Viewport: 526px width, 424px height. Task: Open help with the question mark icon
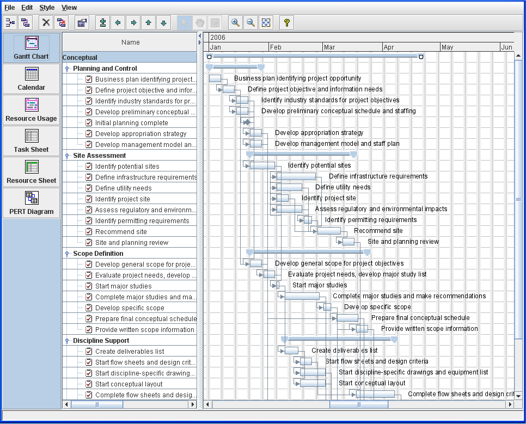(x=287, y=22)
